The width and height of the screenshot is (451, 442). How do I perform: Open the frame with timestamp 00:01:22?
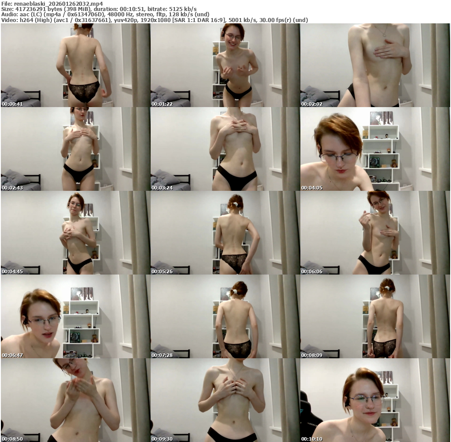click(x=225, y=65)
